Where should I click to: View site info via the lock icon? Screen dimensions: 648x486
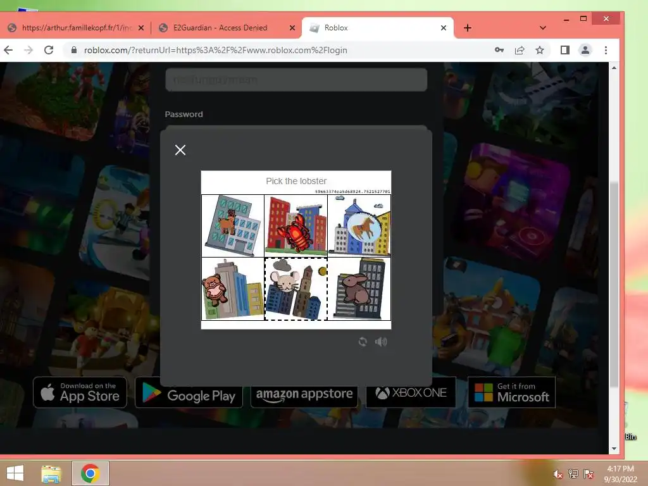pyautogui.click(x=74, y=50)
